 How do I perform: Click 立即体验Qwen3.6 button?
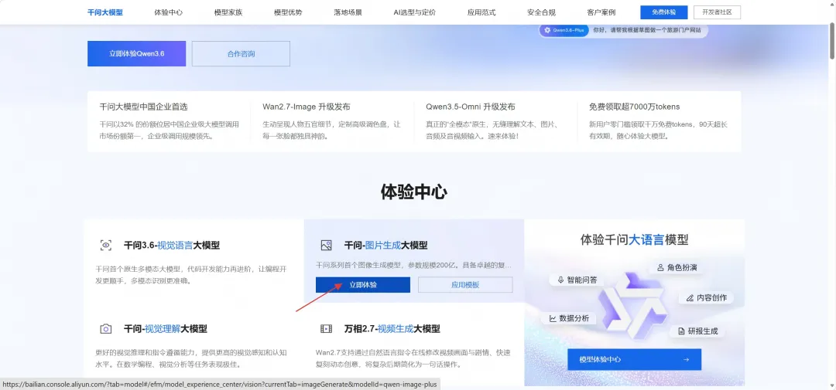136,54
